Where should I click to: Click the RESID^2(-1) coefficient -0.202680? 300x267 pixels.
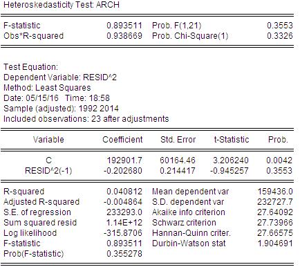(x=123, y=171)
